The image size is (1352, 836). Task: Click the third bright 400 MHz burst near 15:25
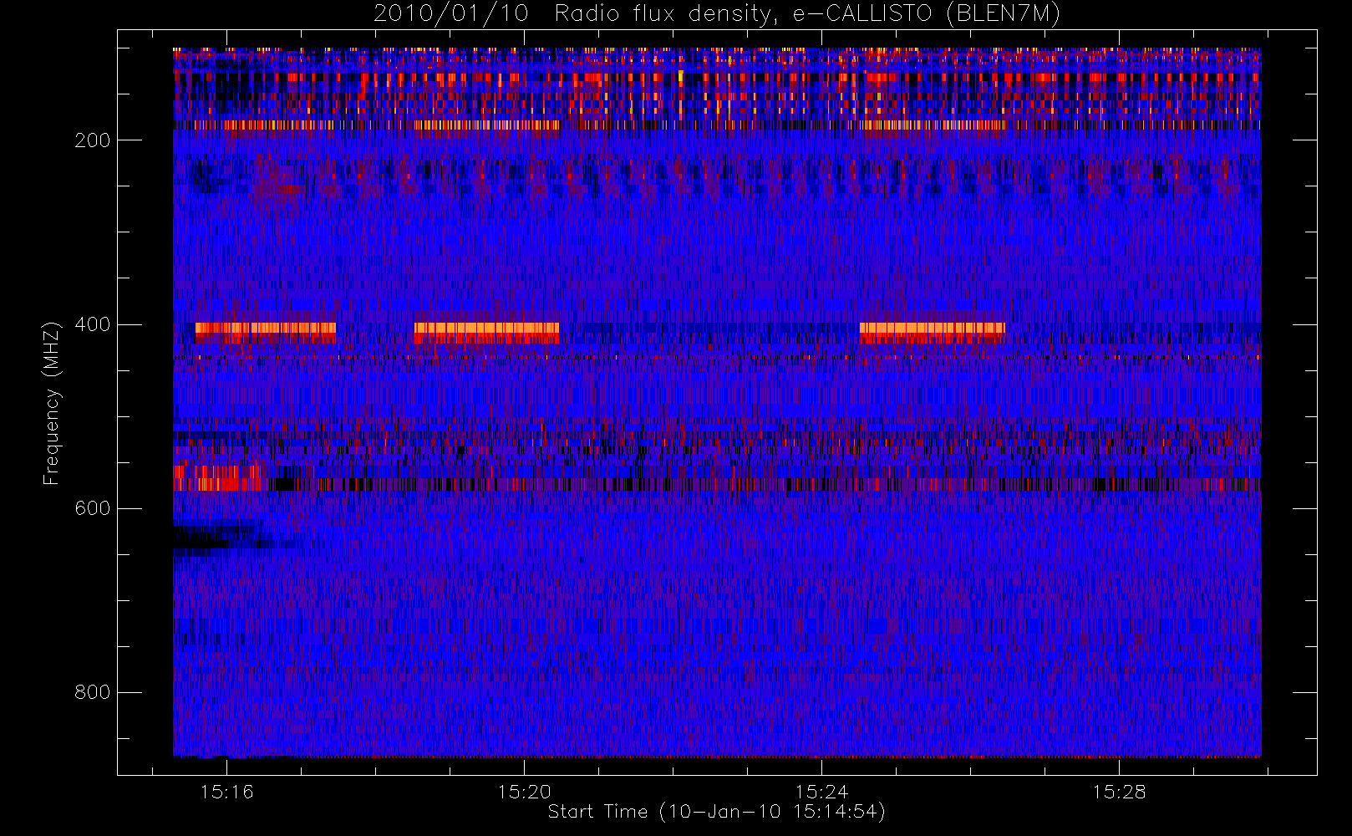click(x=933, y=333)
